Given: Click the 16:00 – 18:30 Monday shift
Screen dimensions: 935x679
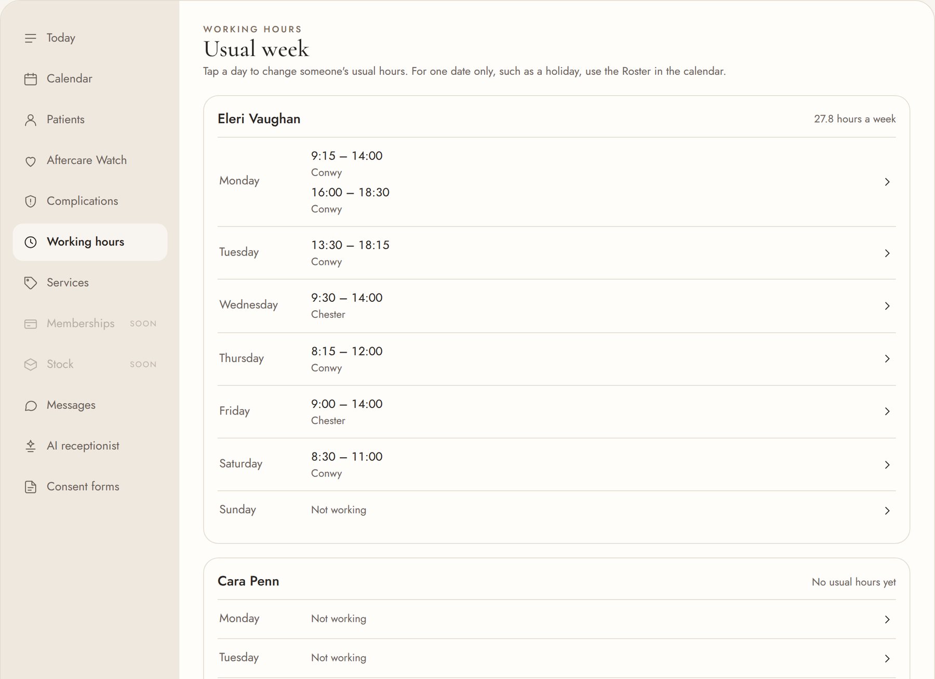Looking at the screenshot, I should pyautogui.click(x=350, y=192).
